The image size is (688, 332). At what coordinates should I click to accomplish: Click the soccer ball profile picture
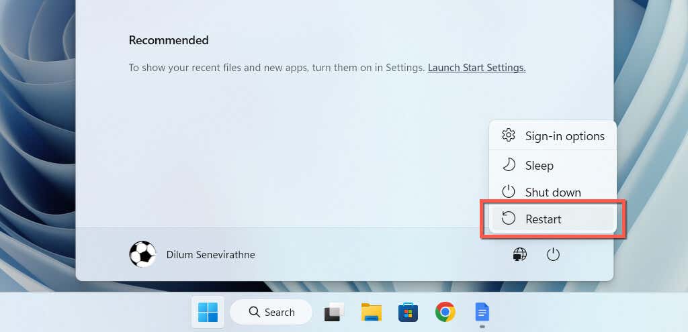(142, 255)
